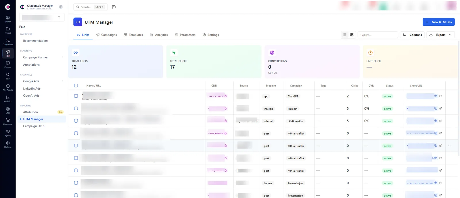Expand the Google Ads submenu
460x198 pixels.
(63, 81)
